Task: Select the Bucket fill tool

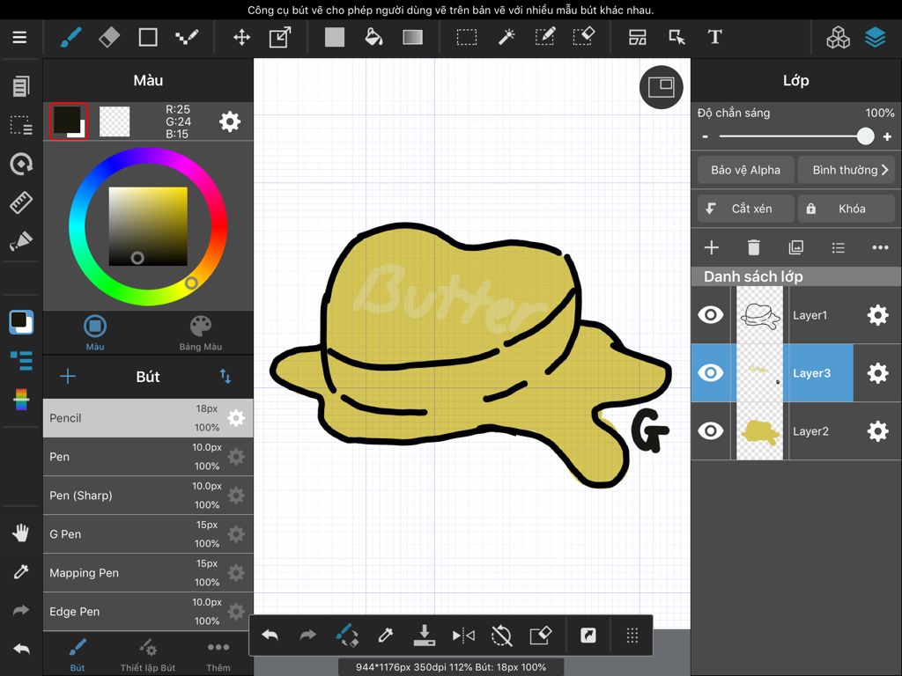Action: point(373,37)
